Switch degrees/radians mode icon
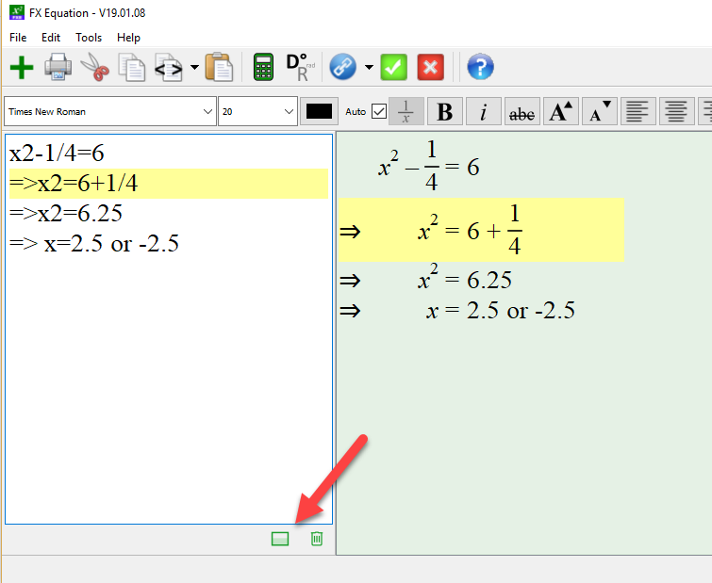The width and height of the screenshot is (712, 583). coord(298,68)
